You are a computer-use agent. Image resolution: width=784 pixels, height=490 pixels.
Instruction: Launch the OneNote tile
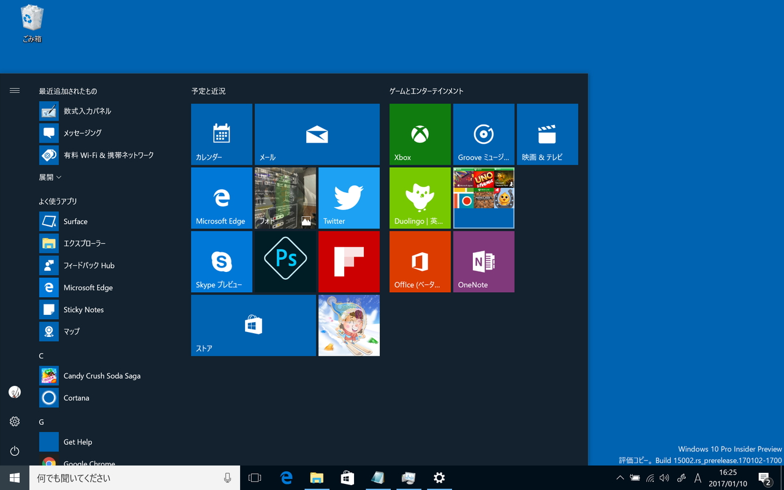pos(484,262)
